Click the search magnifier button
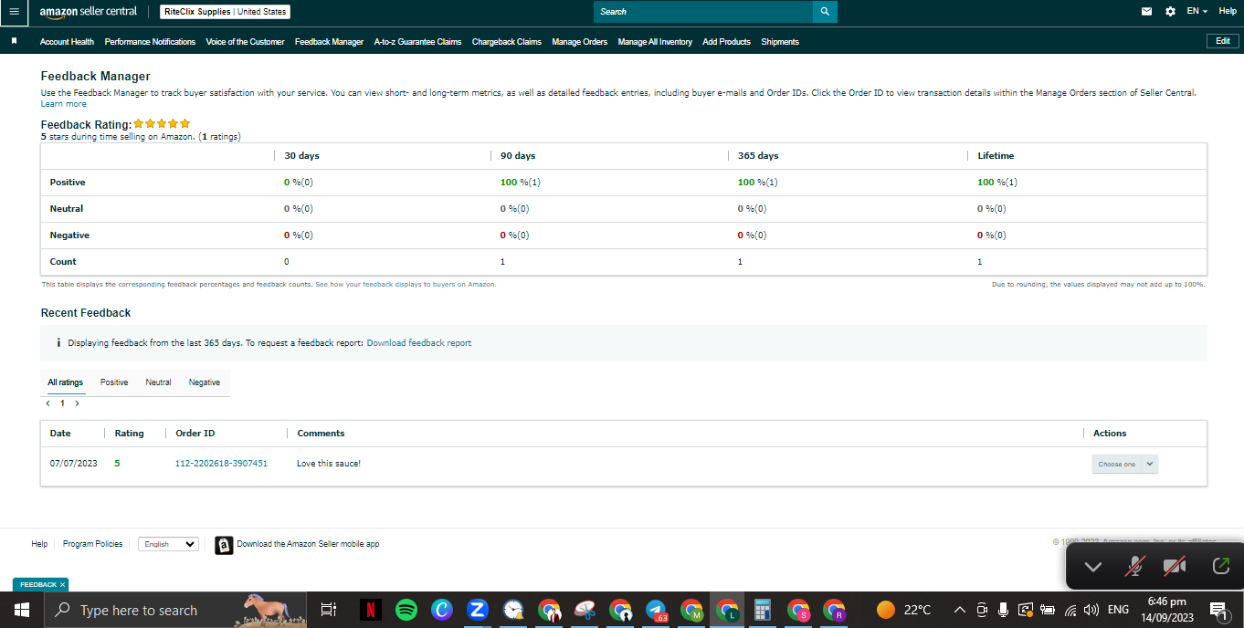 [x=825, y=12]
